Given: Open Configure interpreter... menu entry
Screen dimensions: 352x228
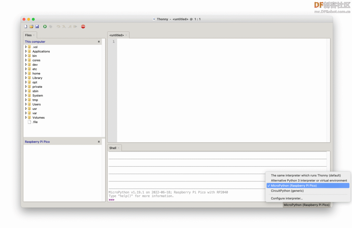Looking at the screenshot, I should pyautogui.click(x=308, y=198).
